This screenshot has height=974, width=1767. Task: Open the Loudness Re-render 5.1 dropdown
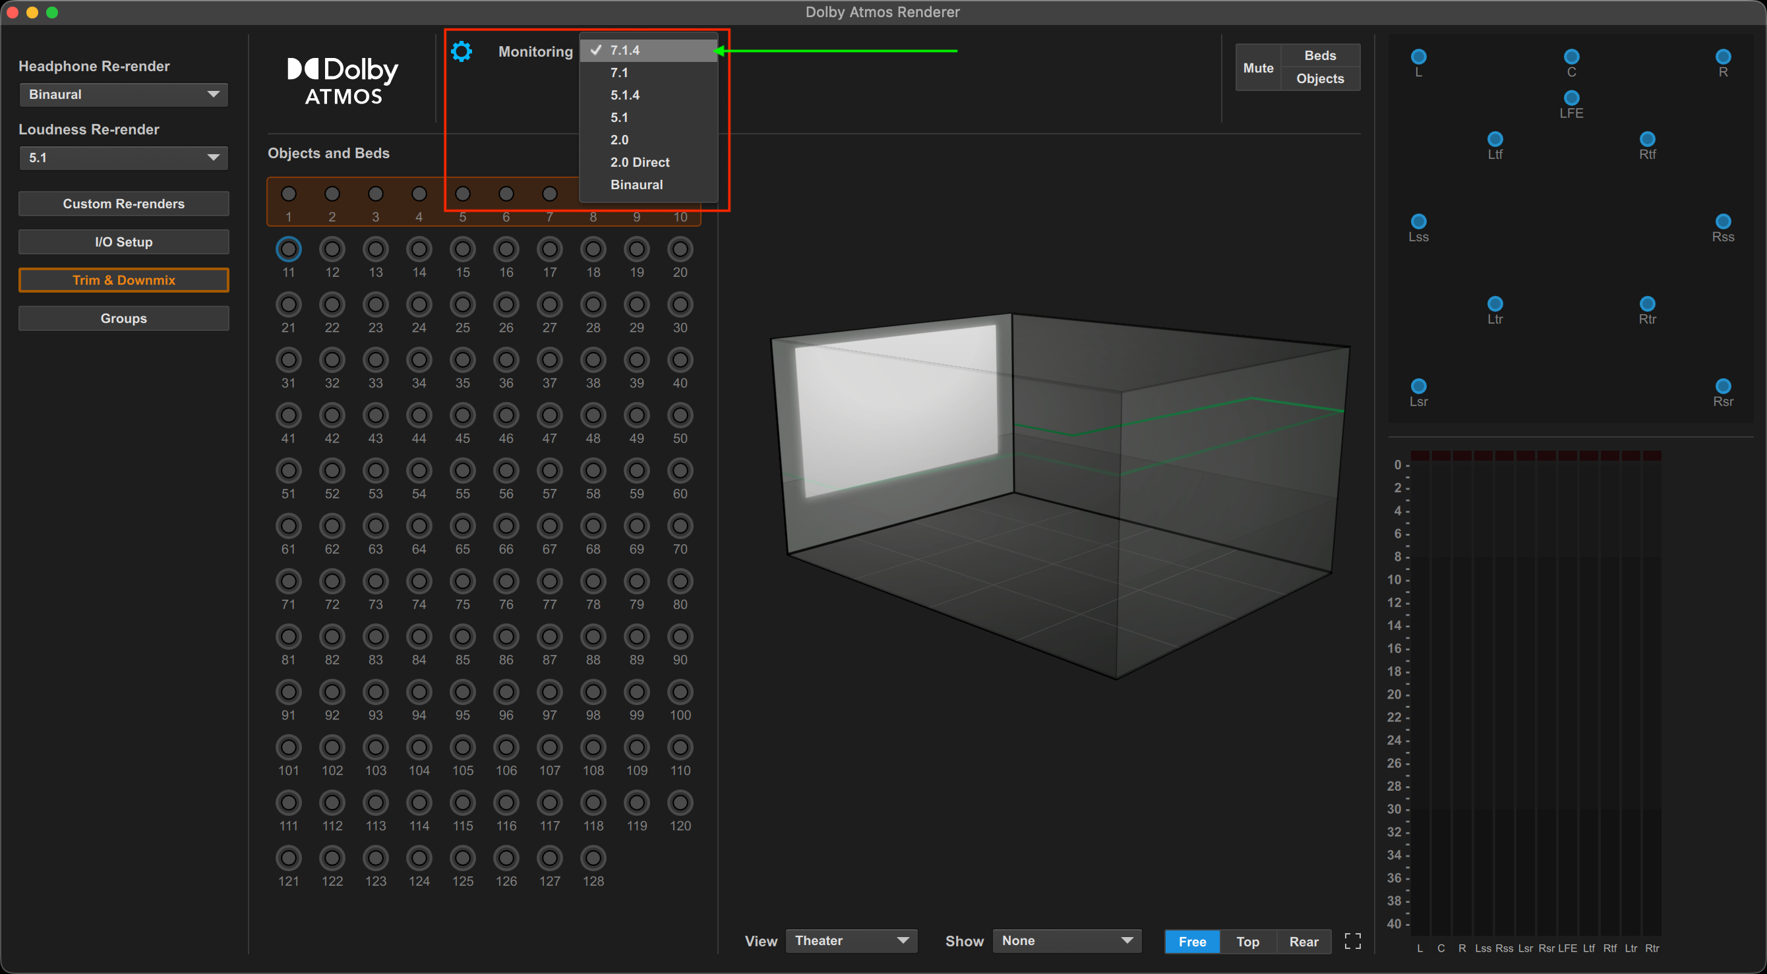(123, 158)
